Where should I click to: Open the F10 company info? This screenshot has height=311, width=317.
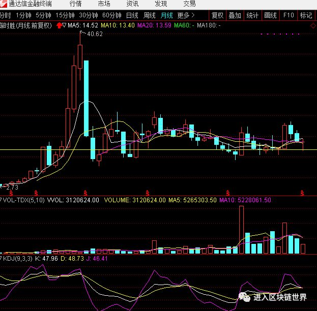[289, 15]
